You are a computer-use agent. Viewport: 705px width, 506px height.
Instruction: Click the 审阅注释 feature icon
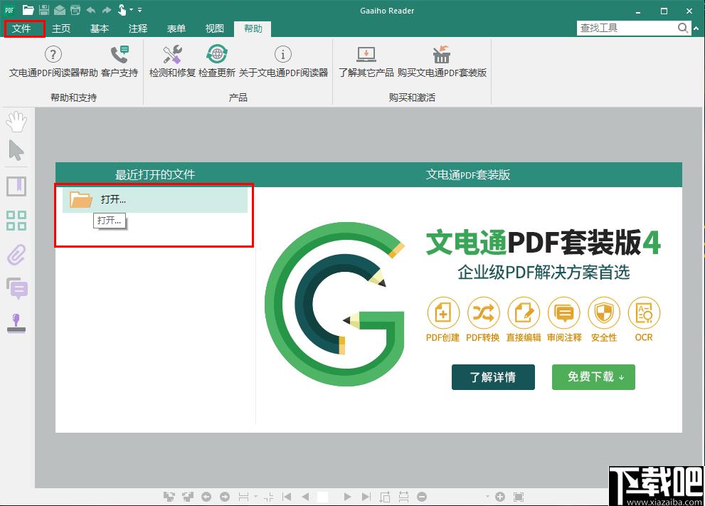click(564, 313)
